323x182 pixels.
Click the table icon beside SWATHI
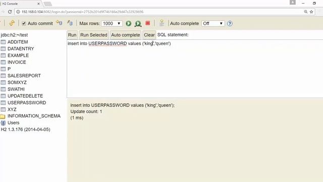(3, 89)
